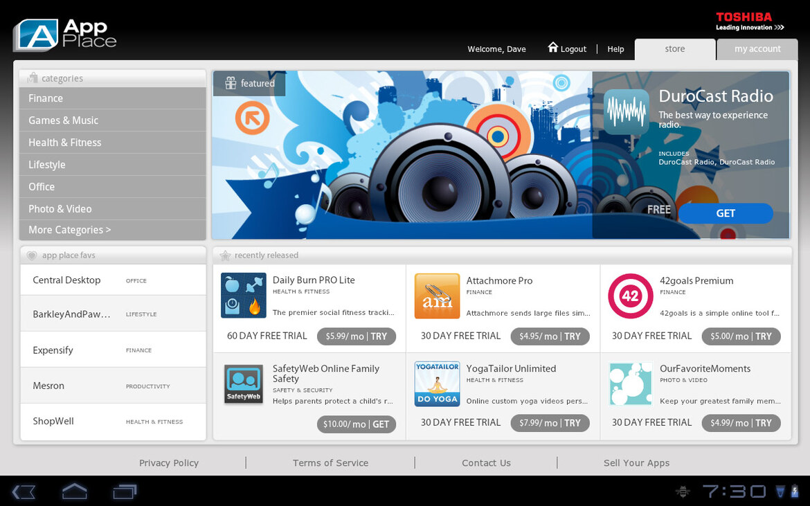Viewport: 810px width, 506px height.
Task: Click the SafetyWeb Online Family Safety title
Action: pos(326,373)
